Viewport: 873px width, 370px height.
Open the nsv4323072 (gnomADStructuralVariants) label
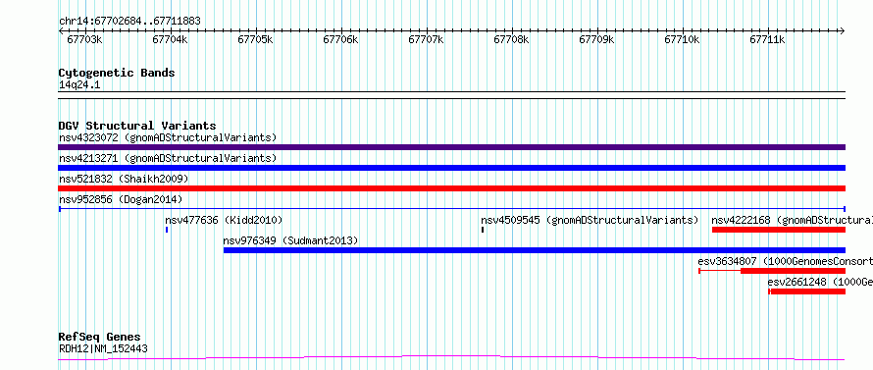[168, 137]
